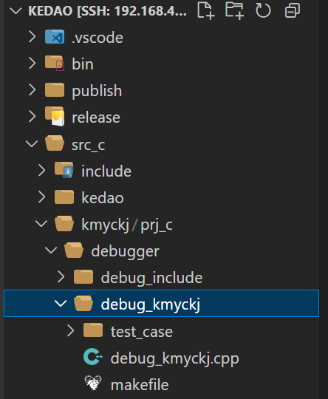Click the .vscode folder icon

point(55,37)
